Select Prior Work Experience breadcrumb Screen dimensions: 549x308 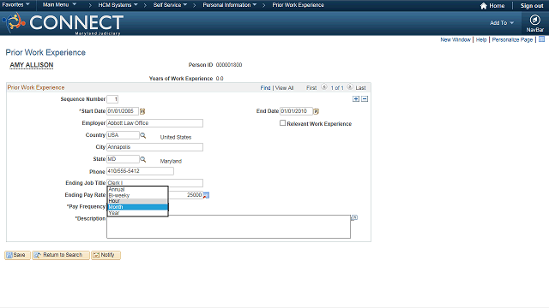click(x=298, y=5)
